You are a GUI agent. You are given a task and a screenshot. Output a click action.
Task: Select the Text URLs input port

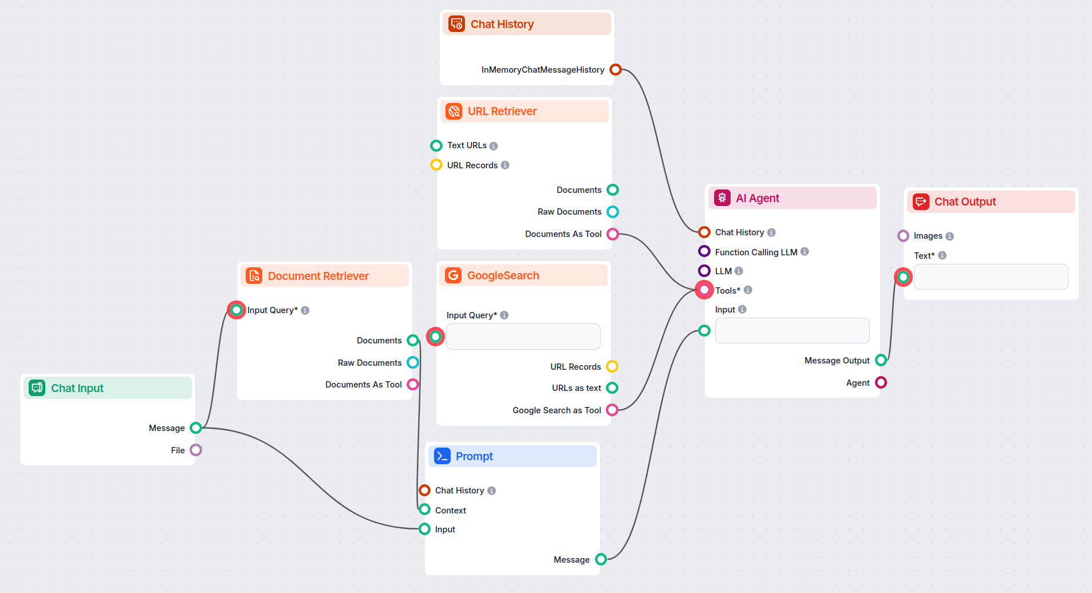pos(436,145)
